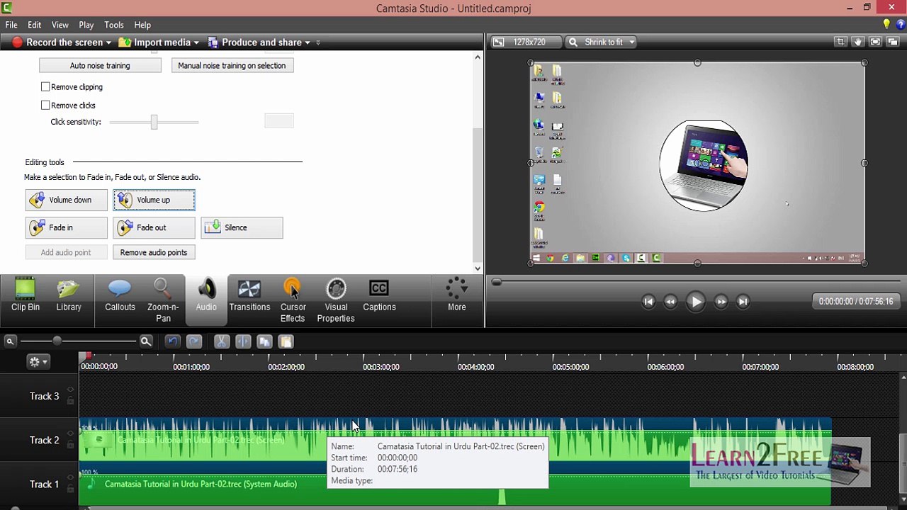
Task: Select the Pan hand tool
Action: [x=858, y=42]
